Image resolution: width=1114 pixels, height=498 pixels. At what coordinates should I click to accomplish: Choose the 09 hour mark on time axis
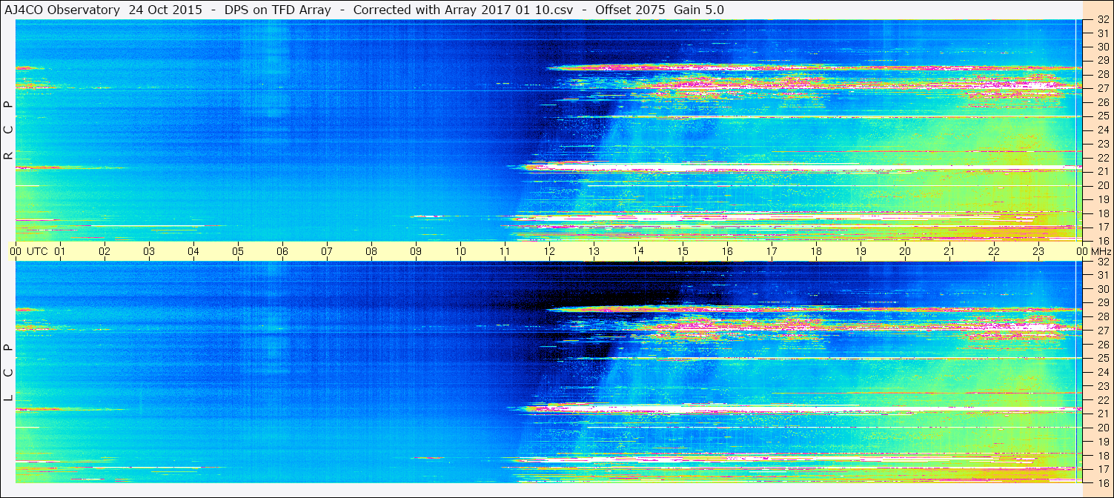pyautogui.click(x=416, y=251)
